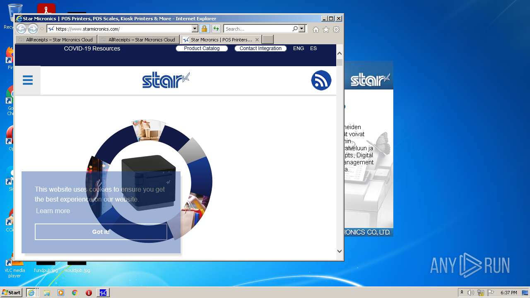Switch website language to ES

point(313,48)
